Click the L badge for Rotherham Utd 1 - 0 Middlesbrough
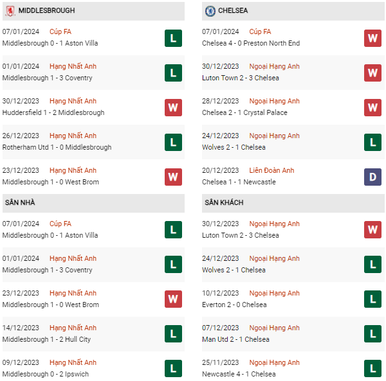 (x=172, y=142)
